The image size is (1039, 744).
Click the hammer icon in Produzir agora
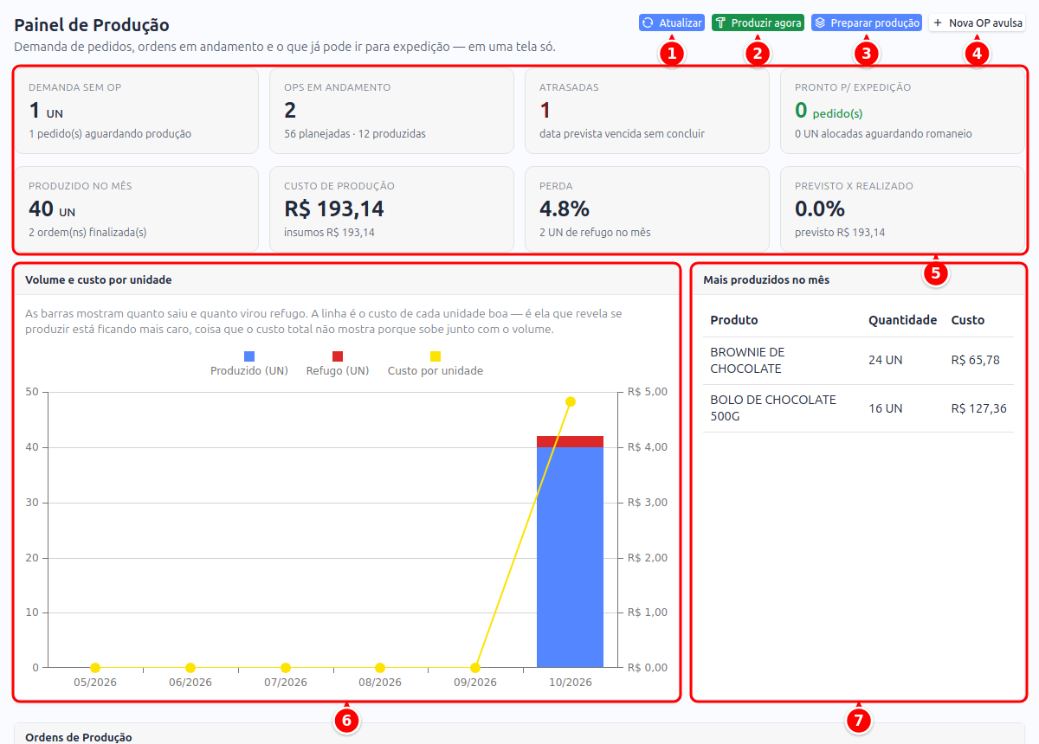[720, 22]
